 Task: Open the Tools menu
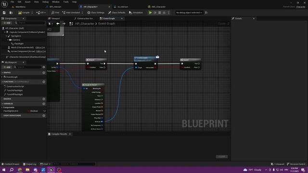click(x=66, y=2)
